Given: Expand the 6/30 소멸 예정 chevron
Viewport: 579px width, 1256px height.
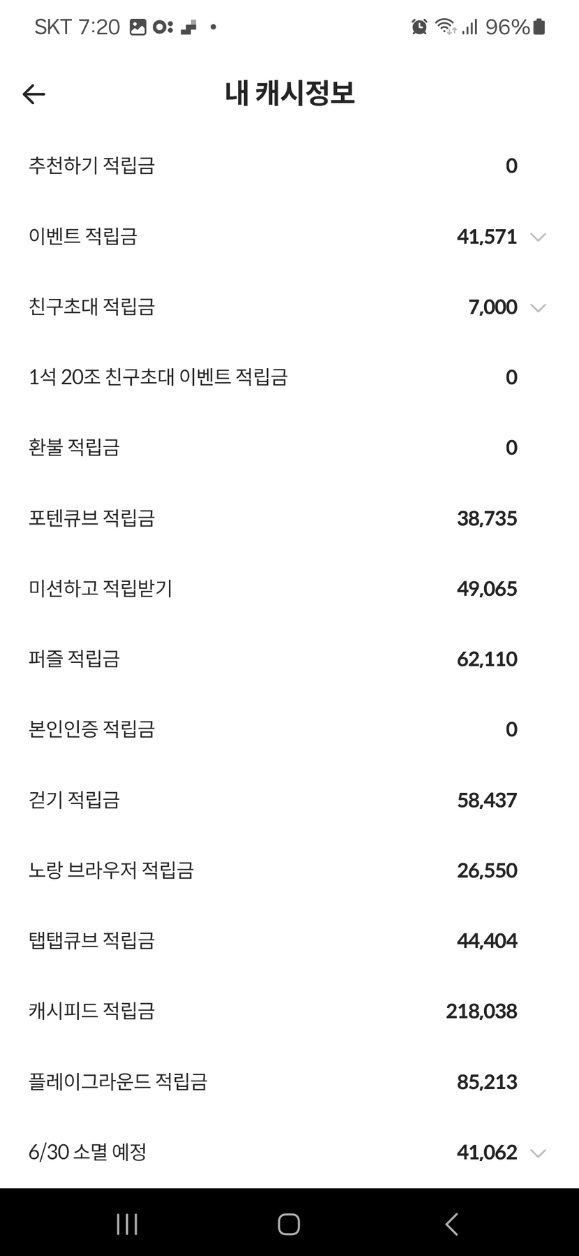Looking at the screenshot, I should (537, 1153).
